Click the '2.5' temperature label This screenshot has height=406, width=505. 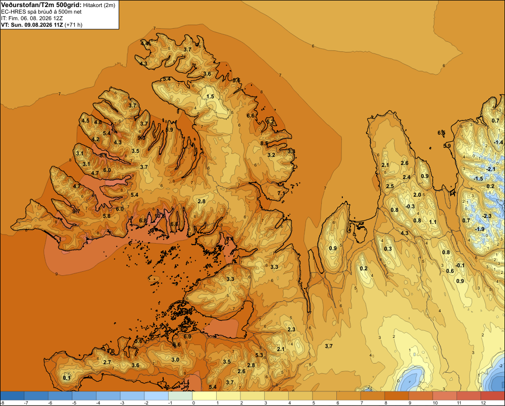click(x=390, y=186)
